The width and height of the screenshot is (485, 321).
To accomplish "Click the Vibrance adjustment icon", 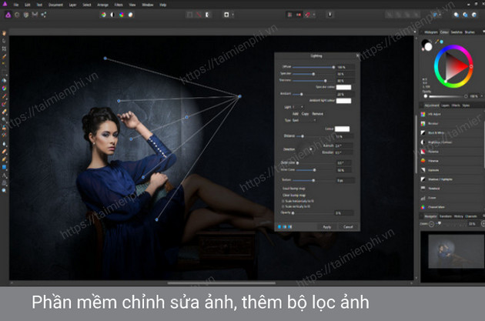I will pos(423,161).
